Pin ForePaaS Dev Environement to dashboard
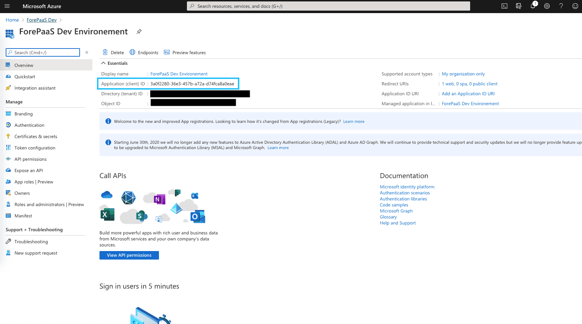This screenshot has height=324, width=582. point(139,32)
